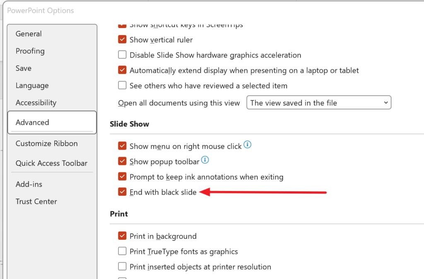Disable Print in background option
Image resolution: width=424 pixels, height=279 pixels.
[x=122, y=236]
